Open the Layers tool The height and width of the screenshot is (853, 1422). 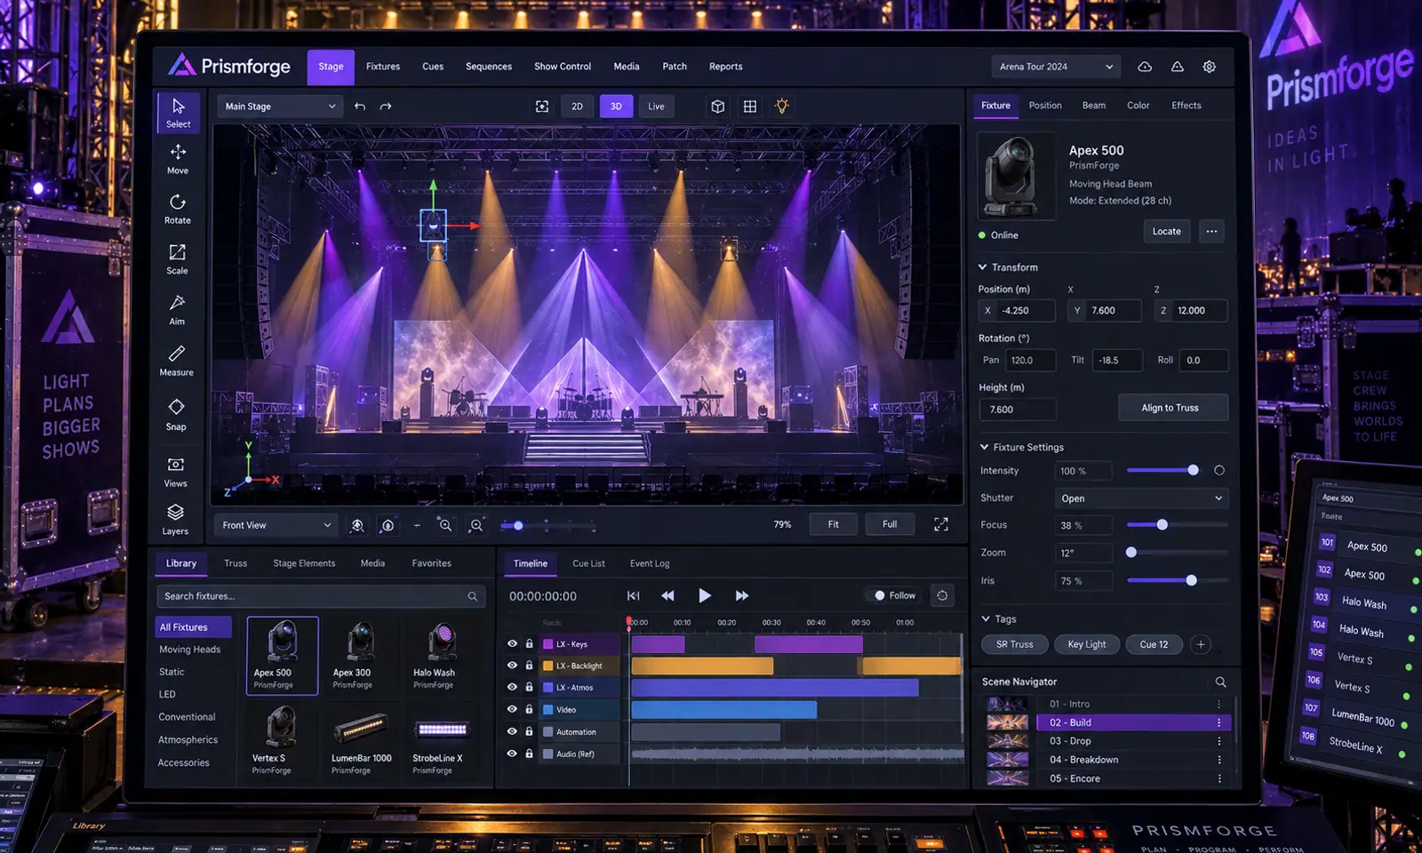tap(176, 520)
